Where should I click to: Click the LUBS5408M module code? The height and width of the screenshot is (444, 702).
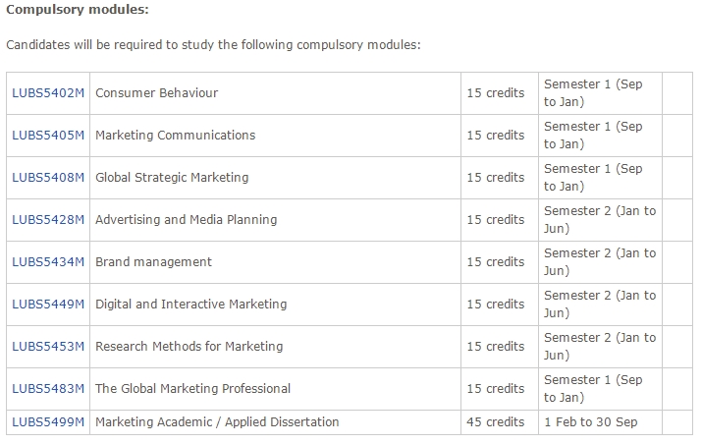(x=48, y=178)
